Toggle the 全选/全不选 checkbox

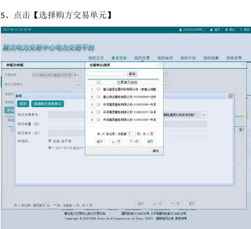pos(50,141)
